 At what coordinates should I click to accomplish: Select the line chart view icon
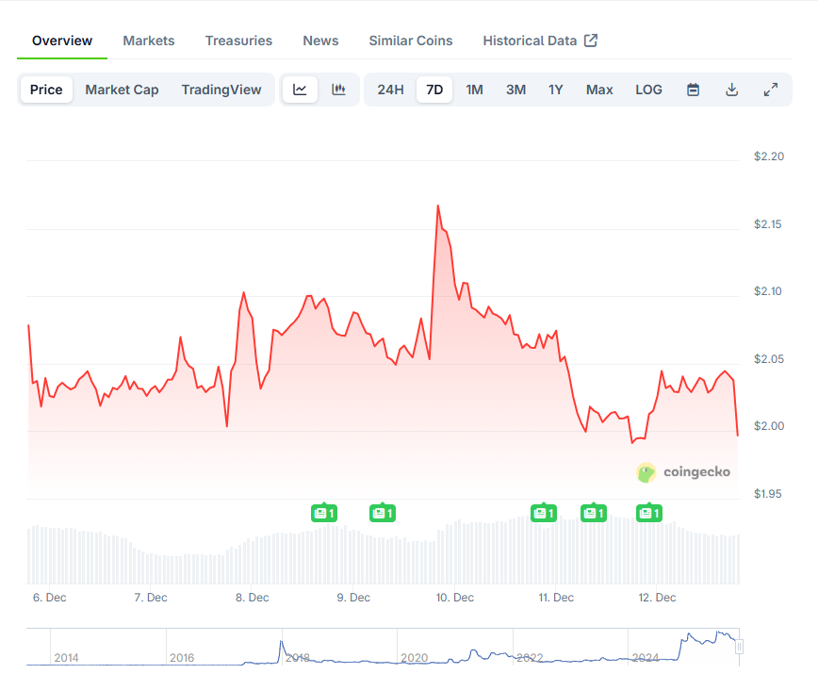coord(300,89)
